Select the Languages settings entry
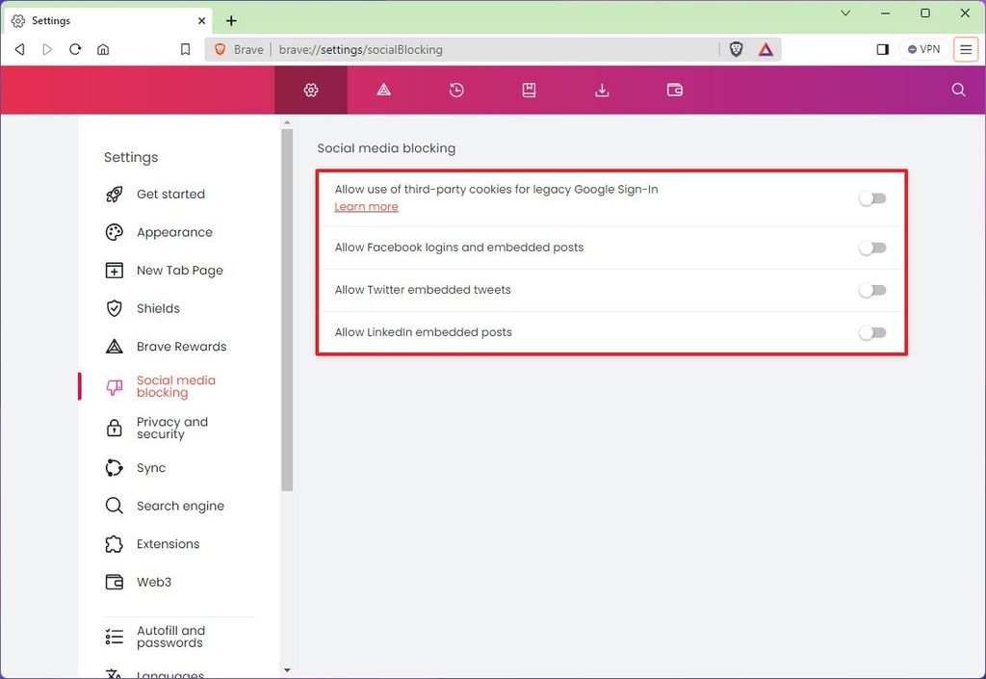 click(x=168, y=672)
